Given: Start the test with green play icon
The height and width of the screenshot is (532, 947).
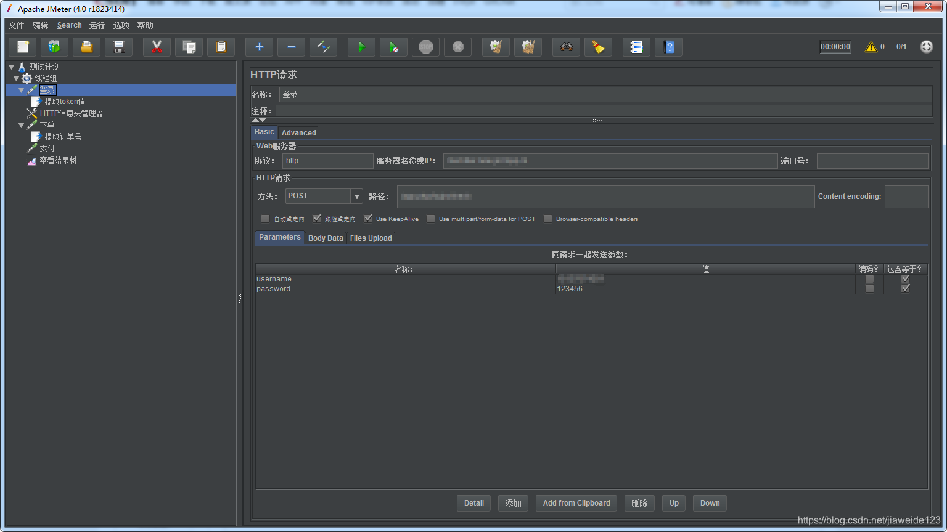Looking at the screenshot, I should pos(362,47).
